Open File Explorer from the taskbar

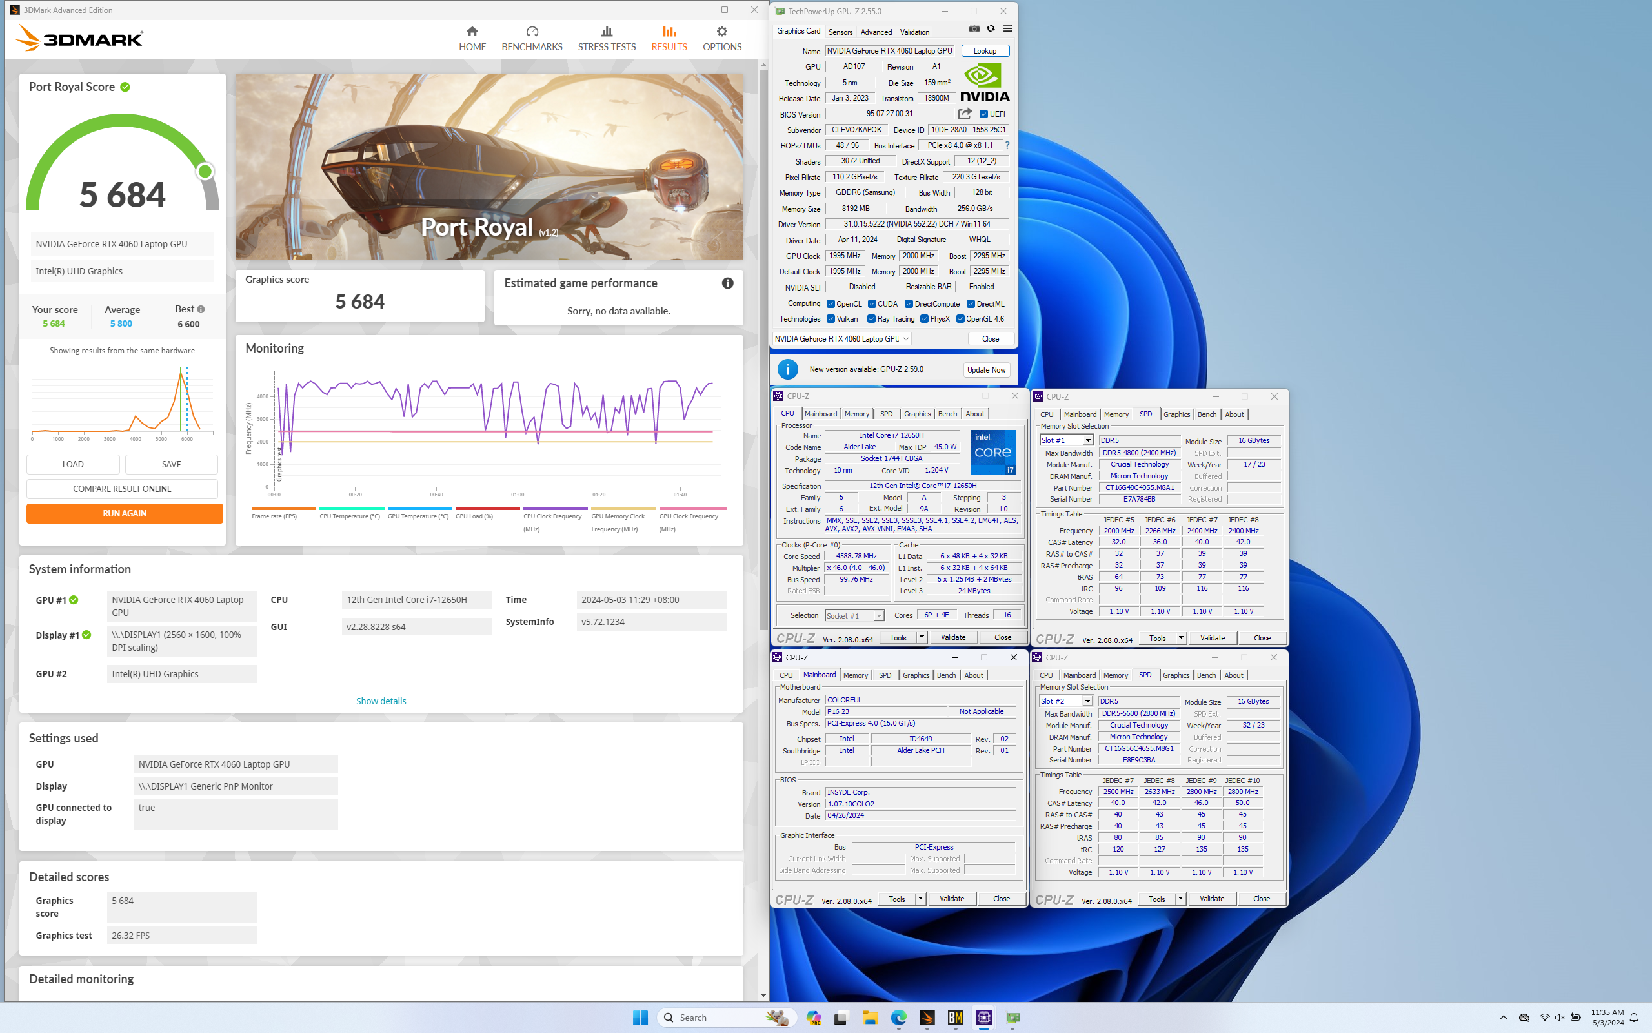point(870,1018)
